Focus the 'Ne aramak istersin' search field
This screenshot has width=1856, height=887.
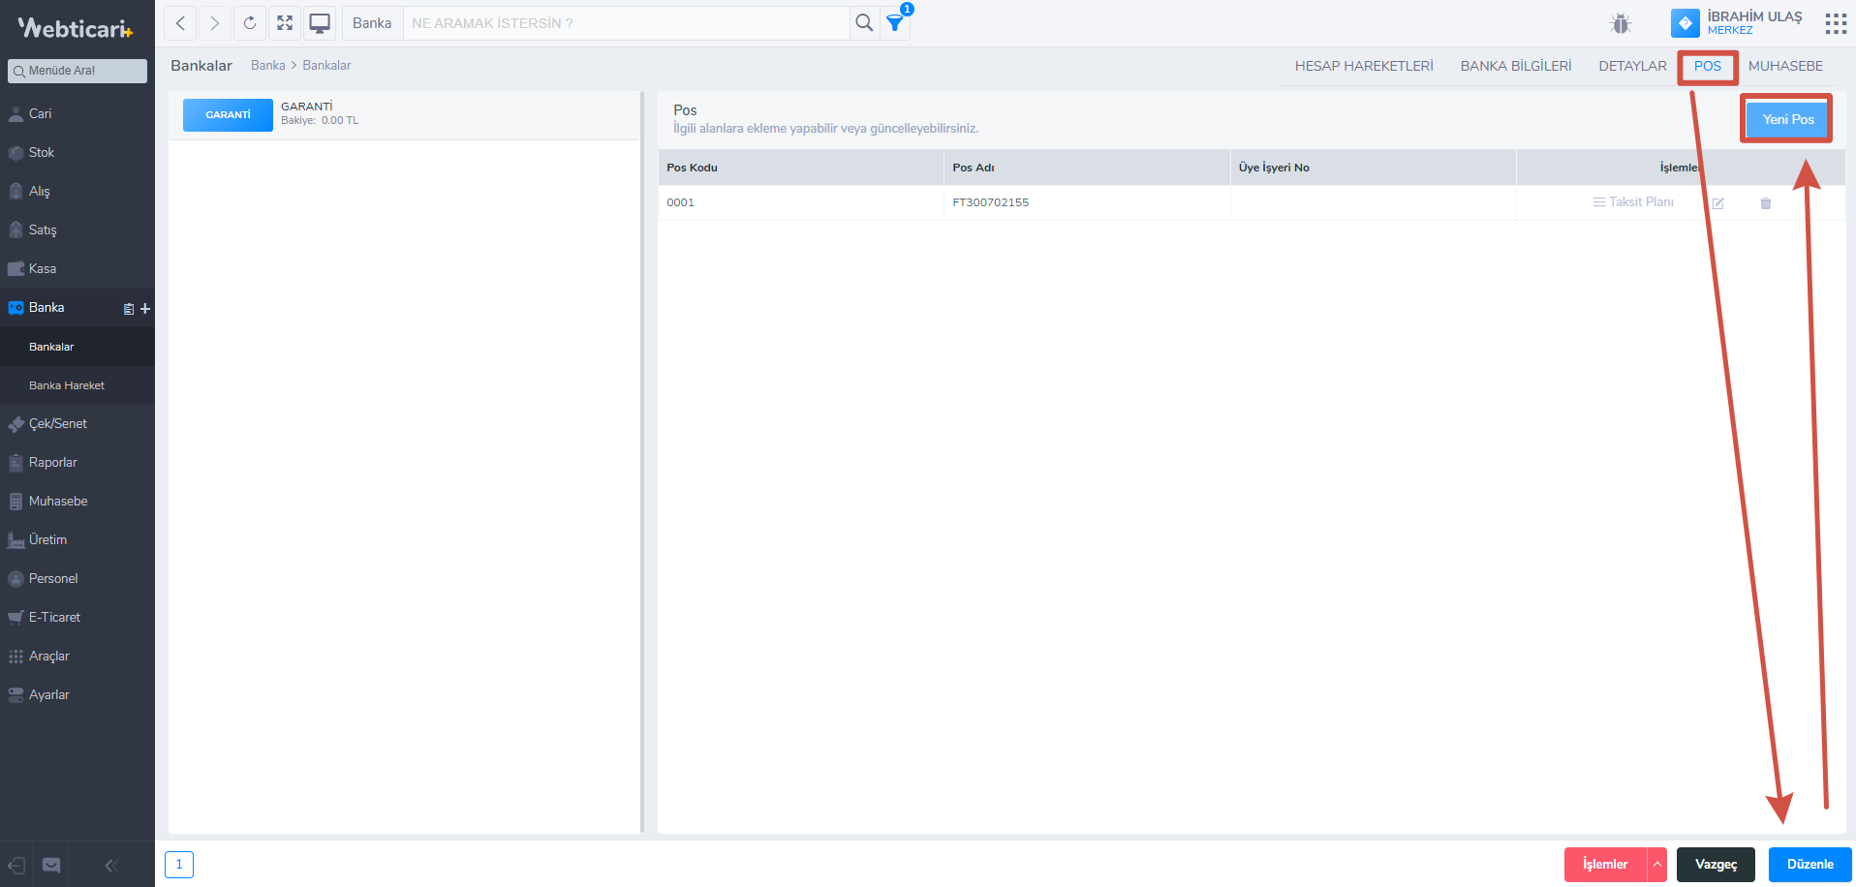(x=625, y=23)
